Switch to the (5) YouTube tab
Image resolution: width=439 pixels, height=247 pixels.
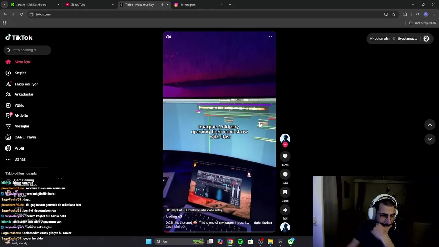[89, 5]
